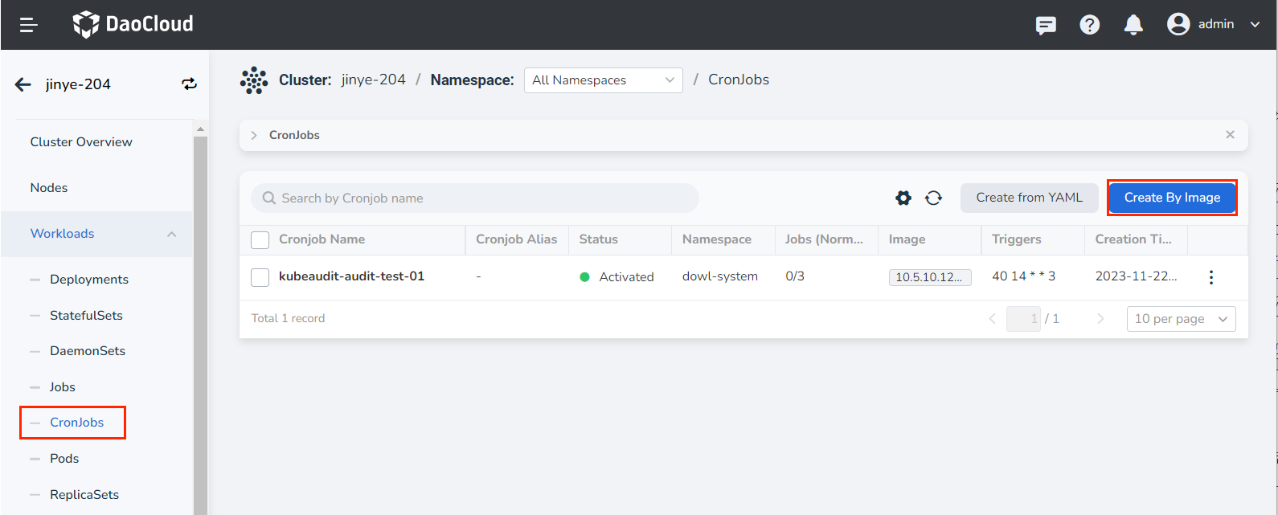Click the switch cluster icon
1278x515 pixels.
pyautogui.click(x=189, y=84)
